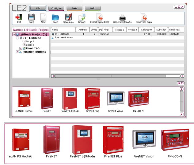Collapse the L@titude Project (2) tree node
The image size is (194, 165).
(14, 34)
